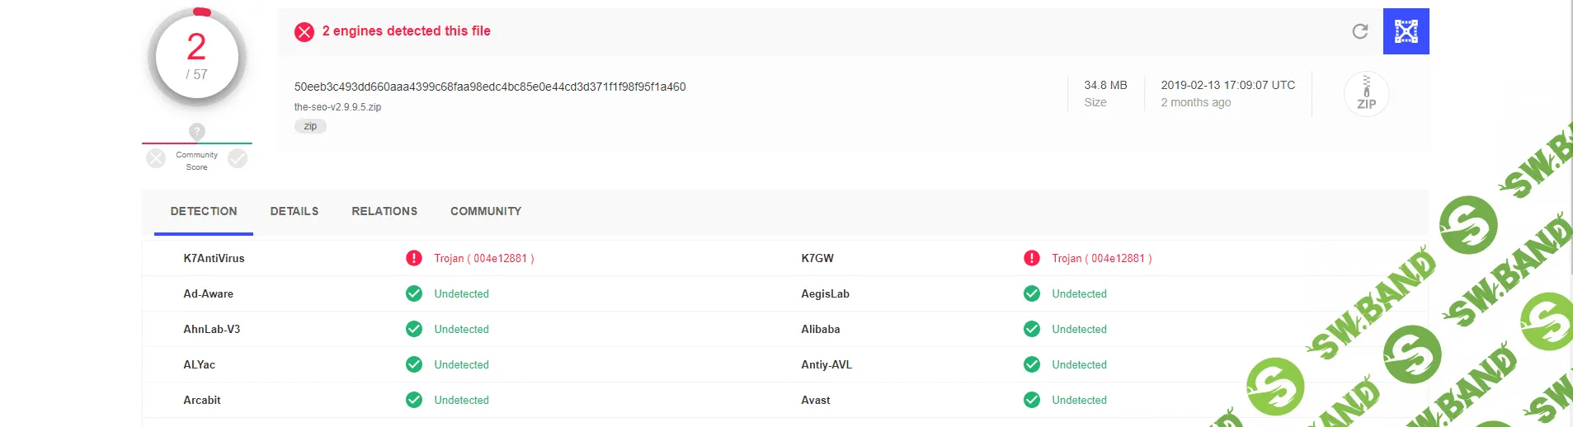Click the reanalyze refresh icon
Image resolution: width=1573 pixels, height=427 pixels.
click(x=1360, y=31)
